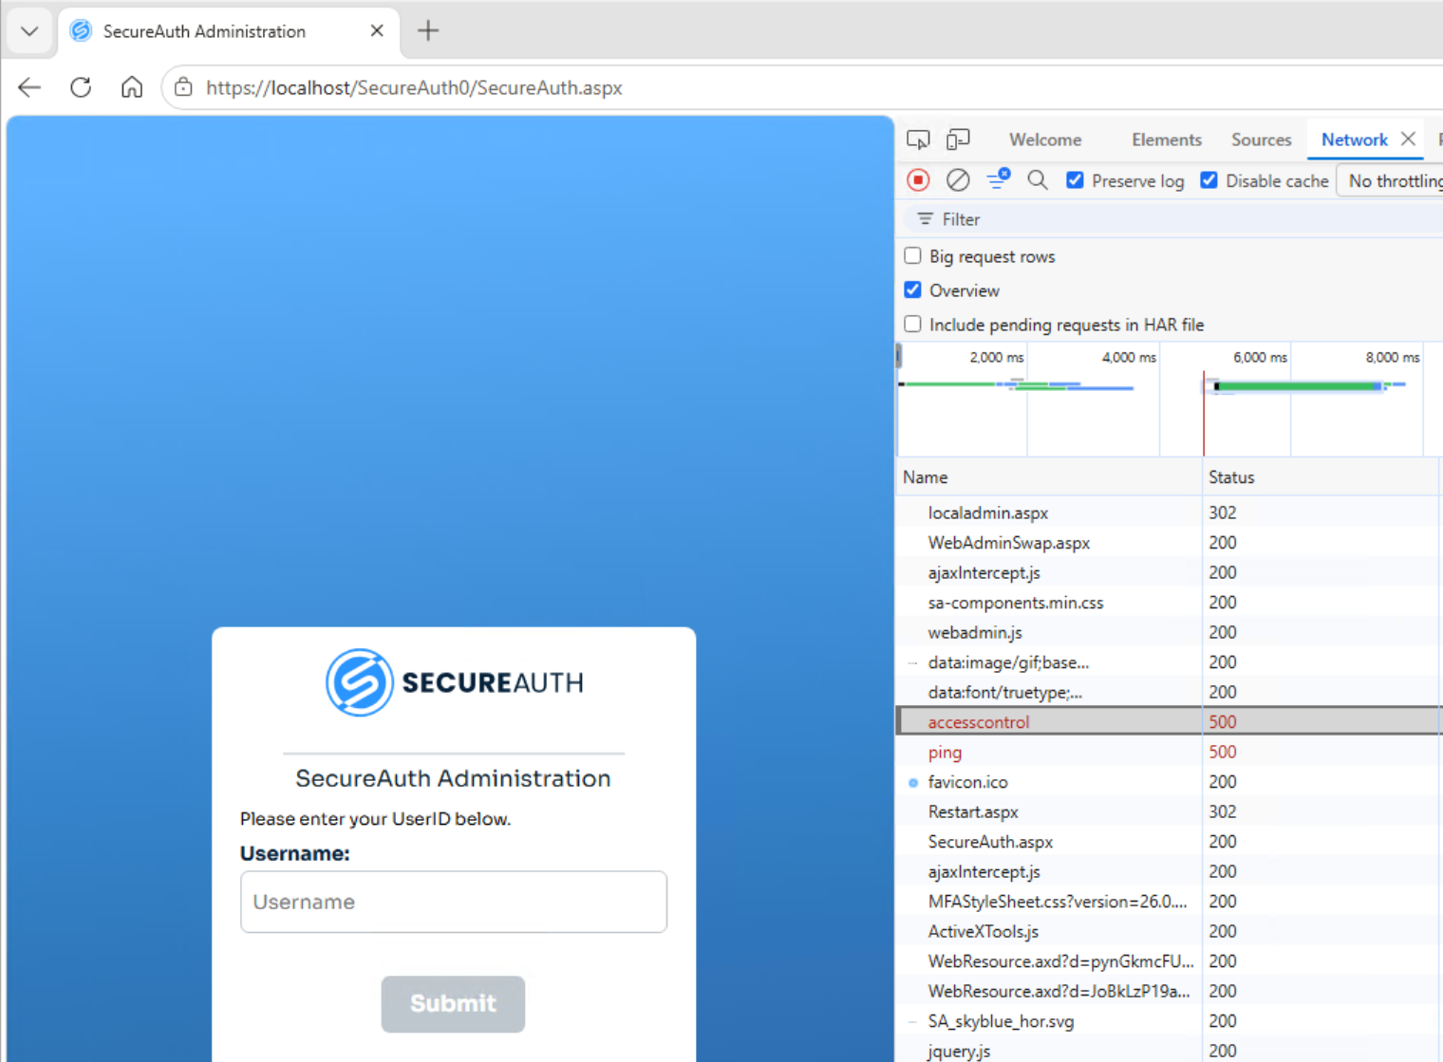Open the Sources tab

pos(1261,140)
